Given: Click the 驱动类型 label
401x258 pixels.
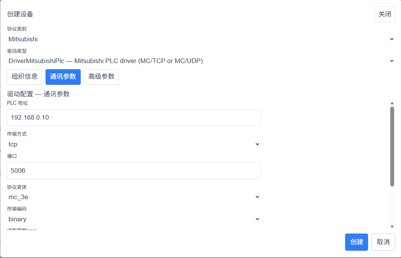Looking at the screenshot, I should pos(17,51).
